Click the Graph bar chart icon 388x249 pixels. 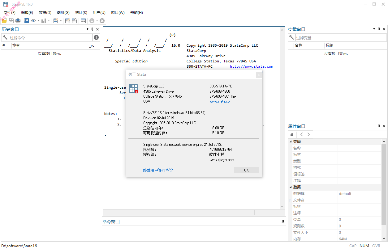click(x=44, y=21)
